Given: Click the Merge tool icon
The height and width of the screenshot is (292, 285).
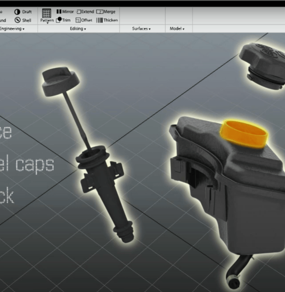Looking at the screenshot, I should 100,12.
